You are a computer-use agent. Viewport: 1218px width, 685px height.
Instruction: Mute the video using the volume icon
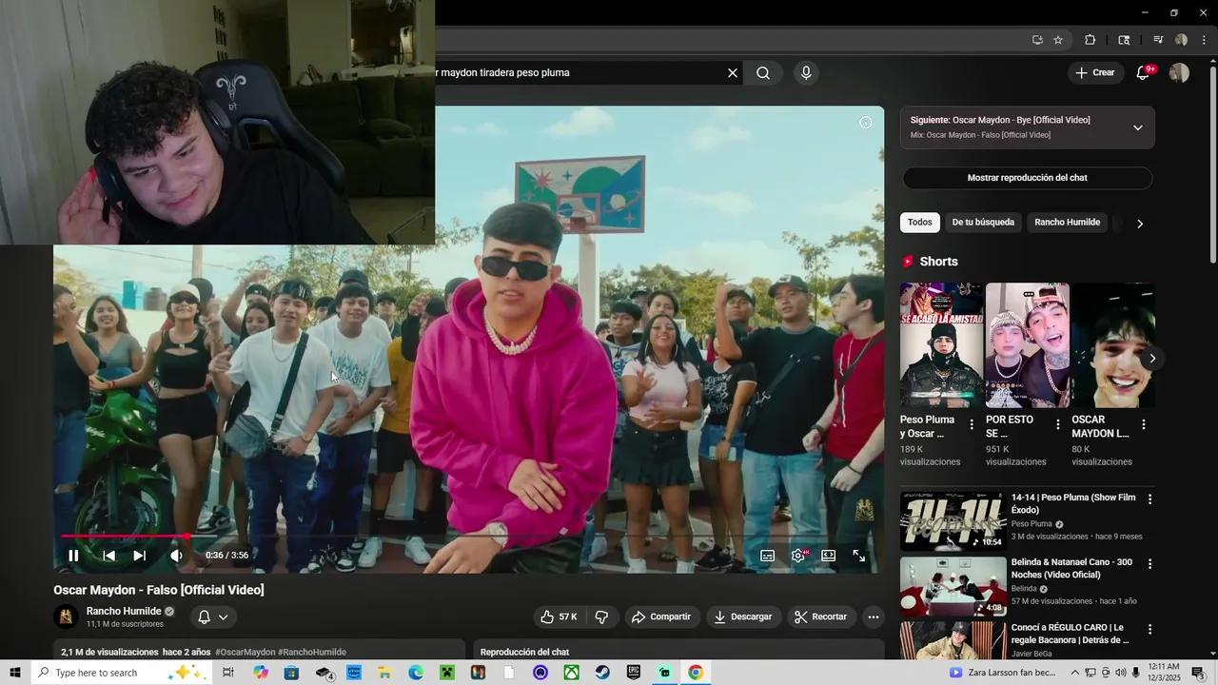(x=176, y=556)
